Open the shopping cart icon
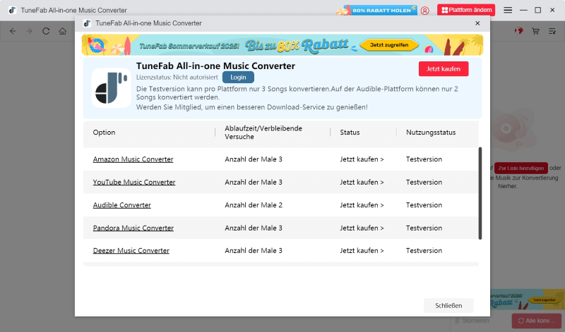Image resolution: width=565 pixels, height=332 pixels. (x=535, y=31)
